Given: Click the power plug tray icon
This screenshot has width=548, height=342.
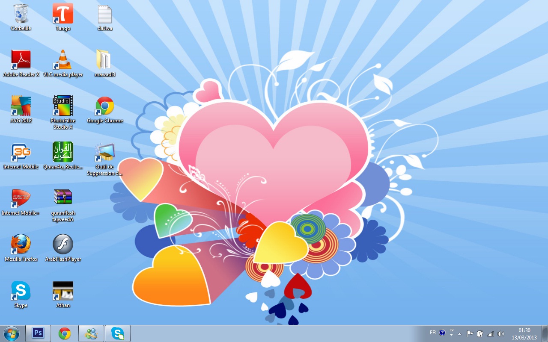Looking at the screenshot, I should pyautogui.click(x=480, y=334).
